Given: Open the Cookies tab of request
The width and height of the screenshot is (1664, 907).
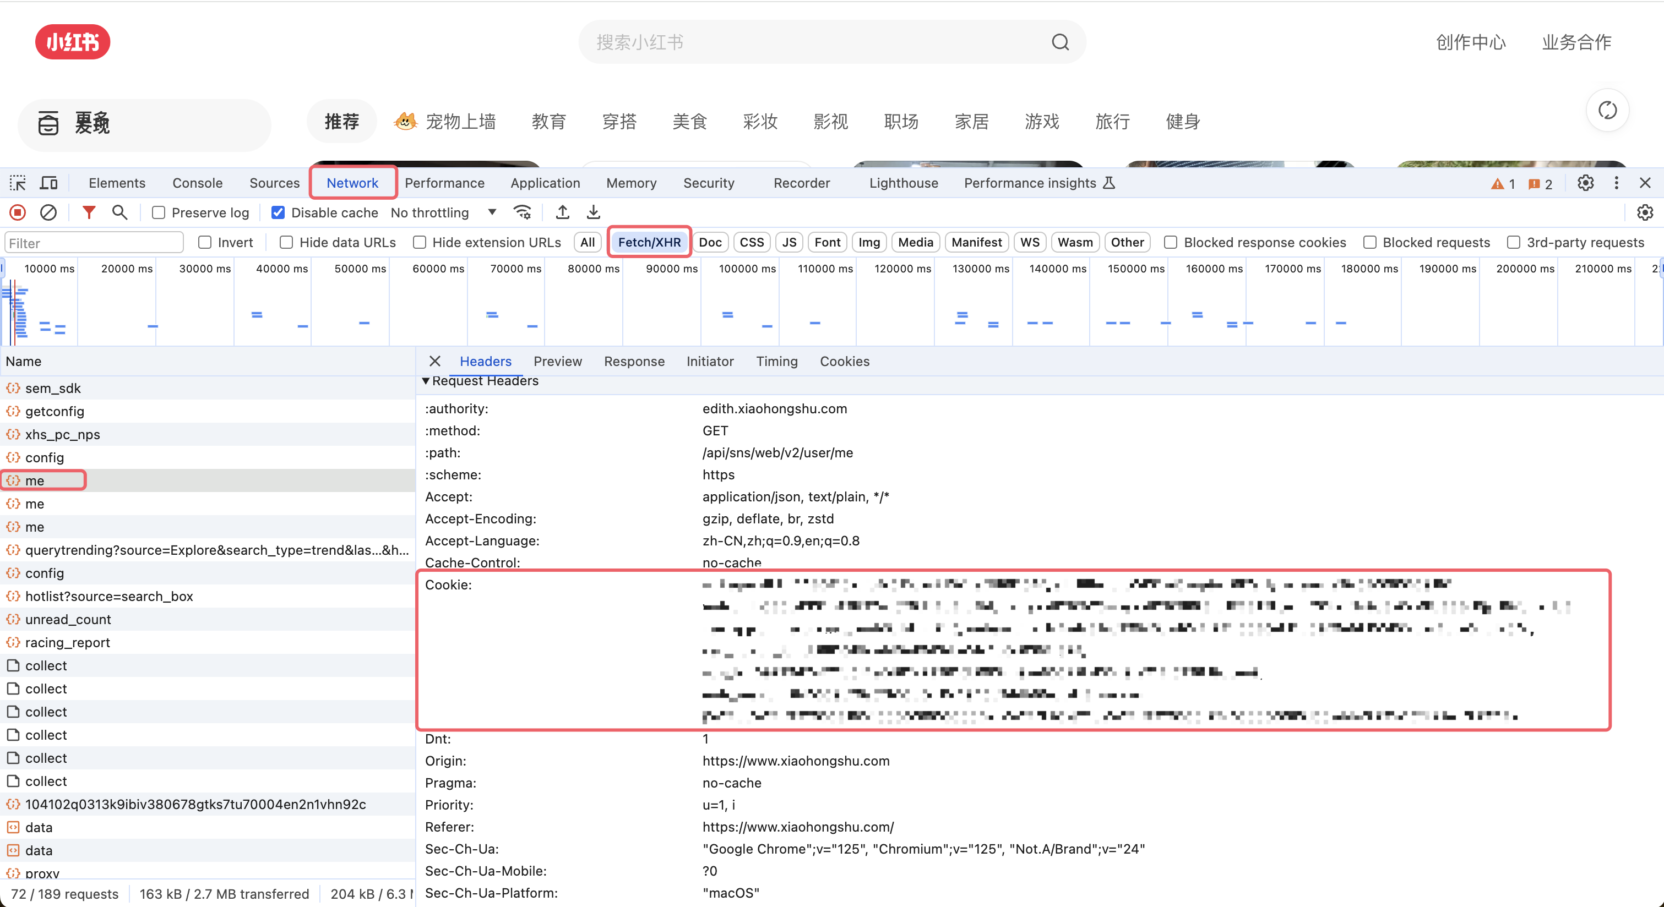Looking at the screenshot, I should pos(844,362).
